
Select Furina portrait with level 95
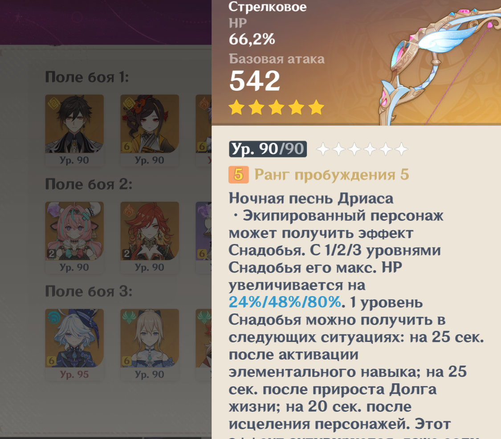pos(74,338)
